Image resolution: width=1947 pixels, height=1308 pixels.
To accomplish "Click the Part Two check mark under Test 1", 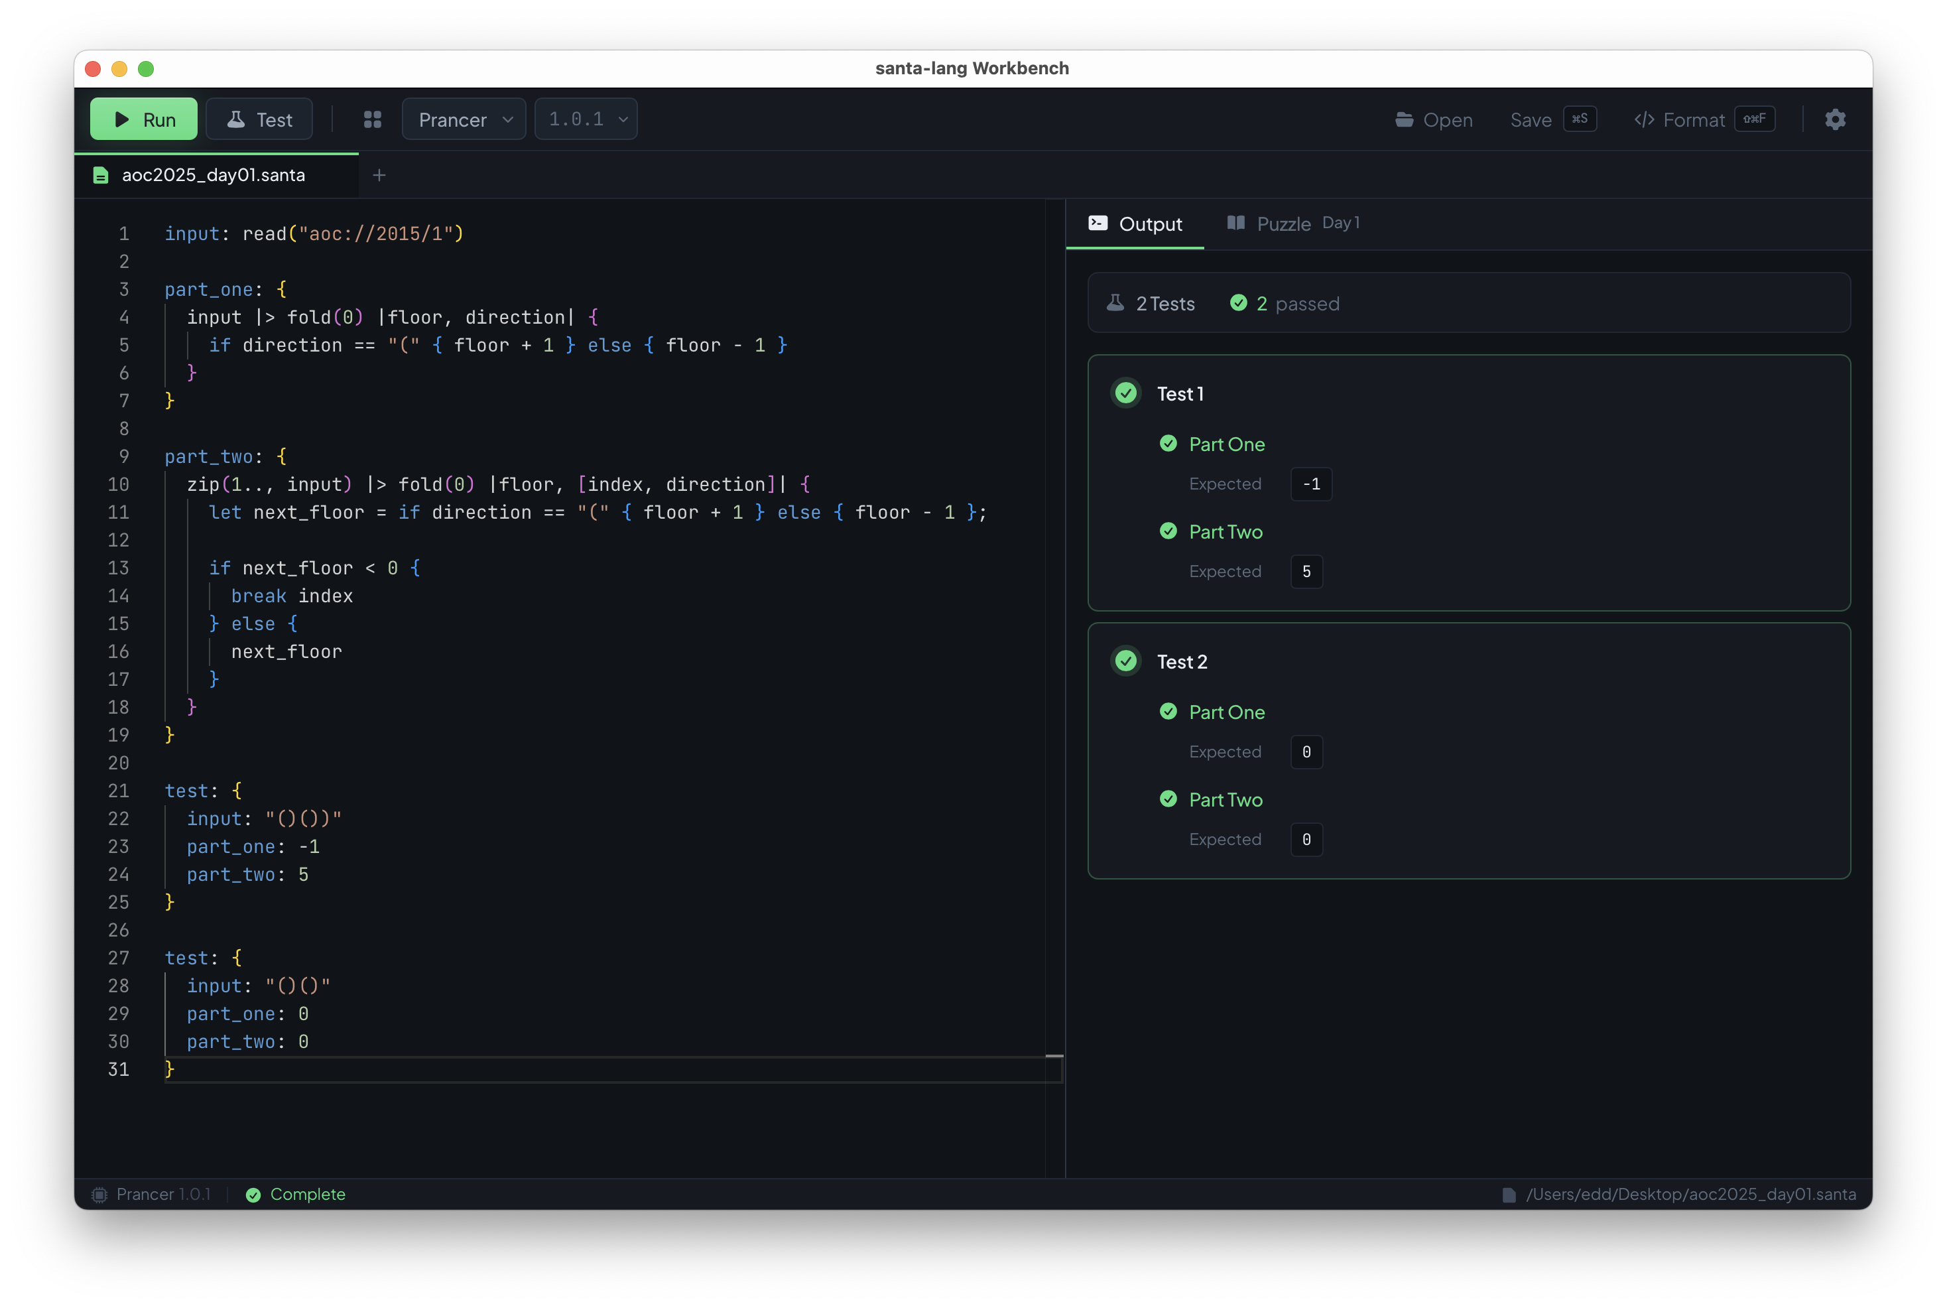I will click(x=1169, y=531).
